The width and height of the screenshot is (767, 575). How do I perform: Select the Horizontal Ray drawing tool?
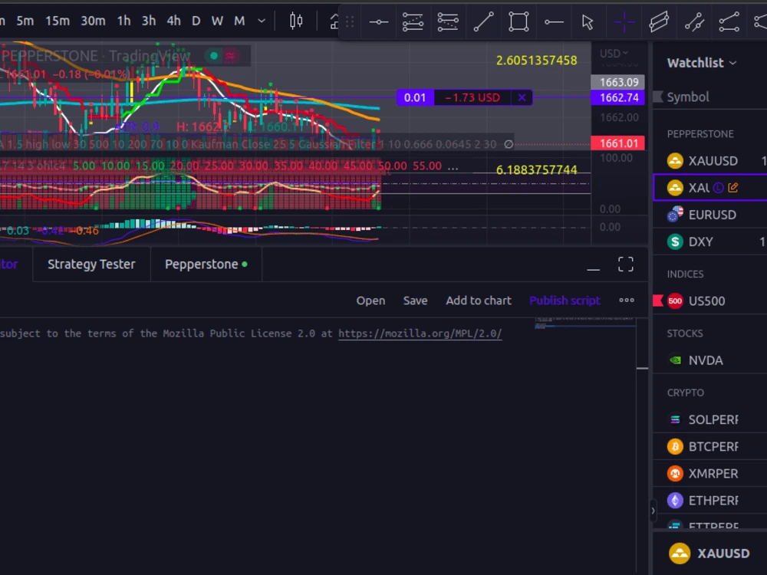(x=554, y=21)
